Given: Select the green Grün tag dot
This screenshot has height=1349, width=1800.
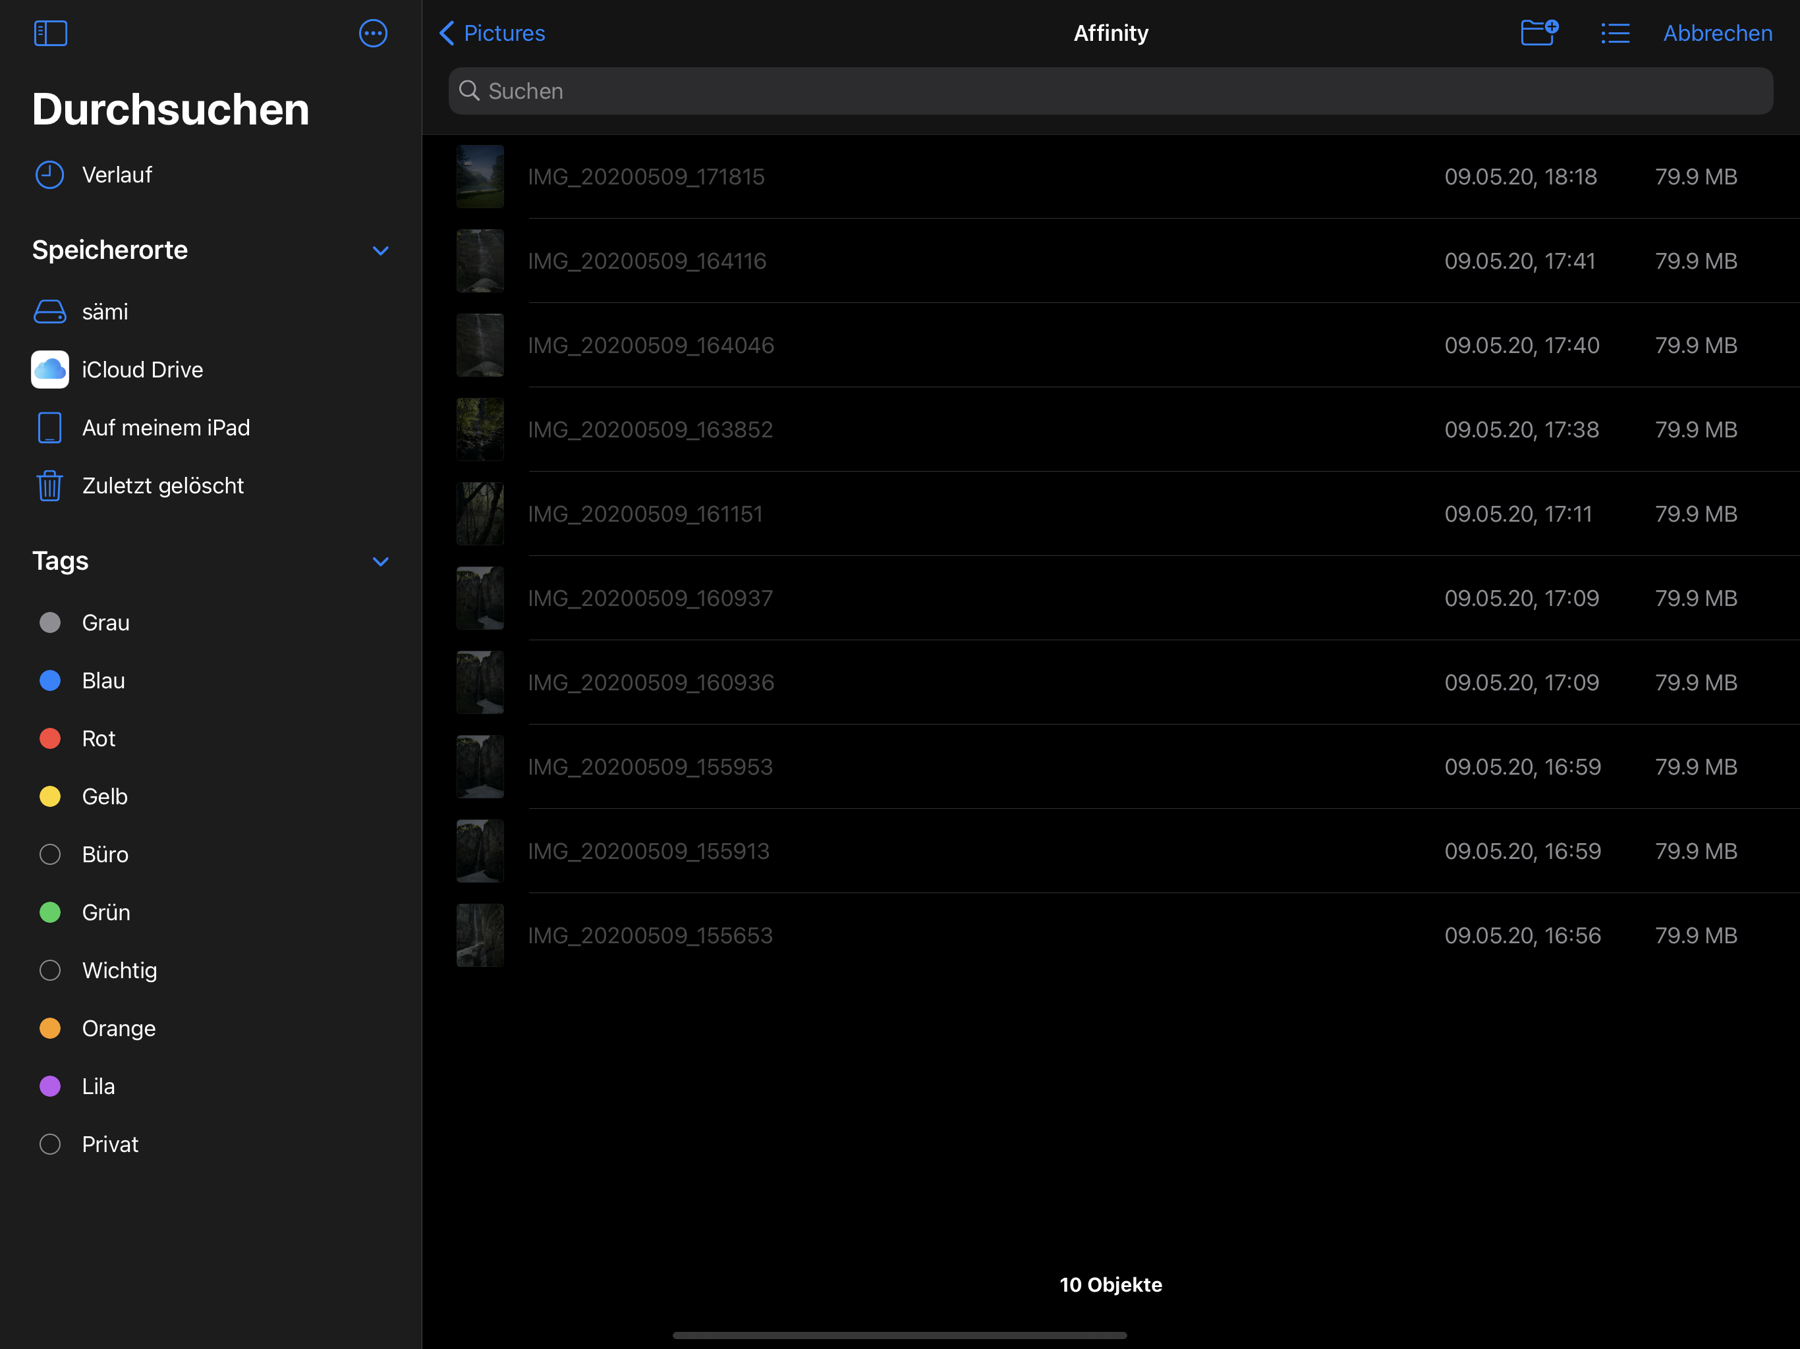Looking at the screenshot, I should (51, 912).
